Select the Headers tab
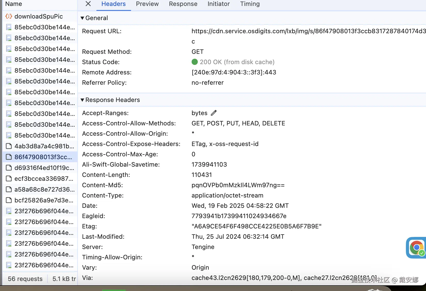The image size is (426, 291). pos(113,4)
